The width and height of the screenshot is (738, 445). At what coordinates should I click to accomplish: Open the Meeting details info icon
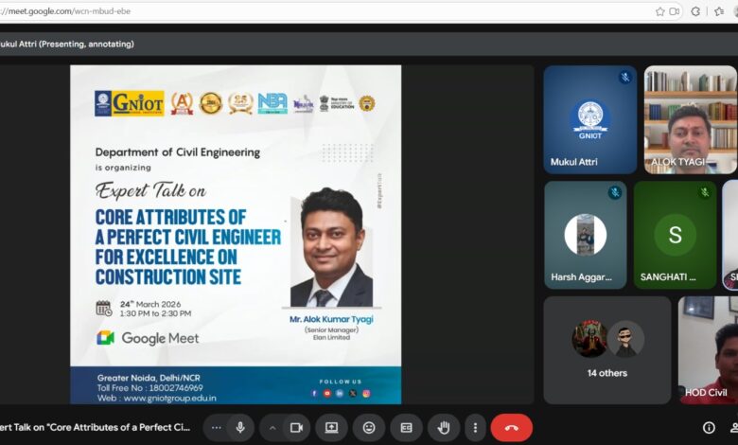click(709, 427)
